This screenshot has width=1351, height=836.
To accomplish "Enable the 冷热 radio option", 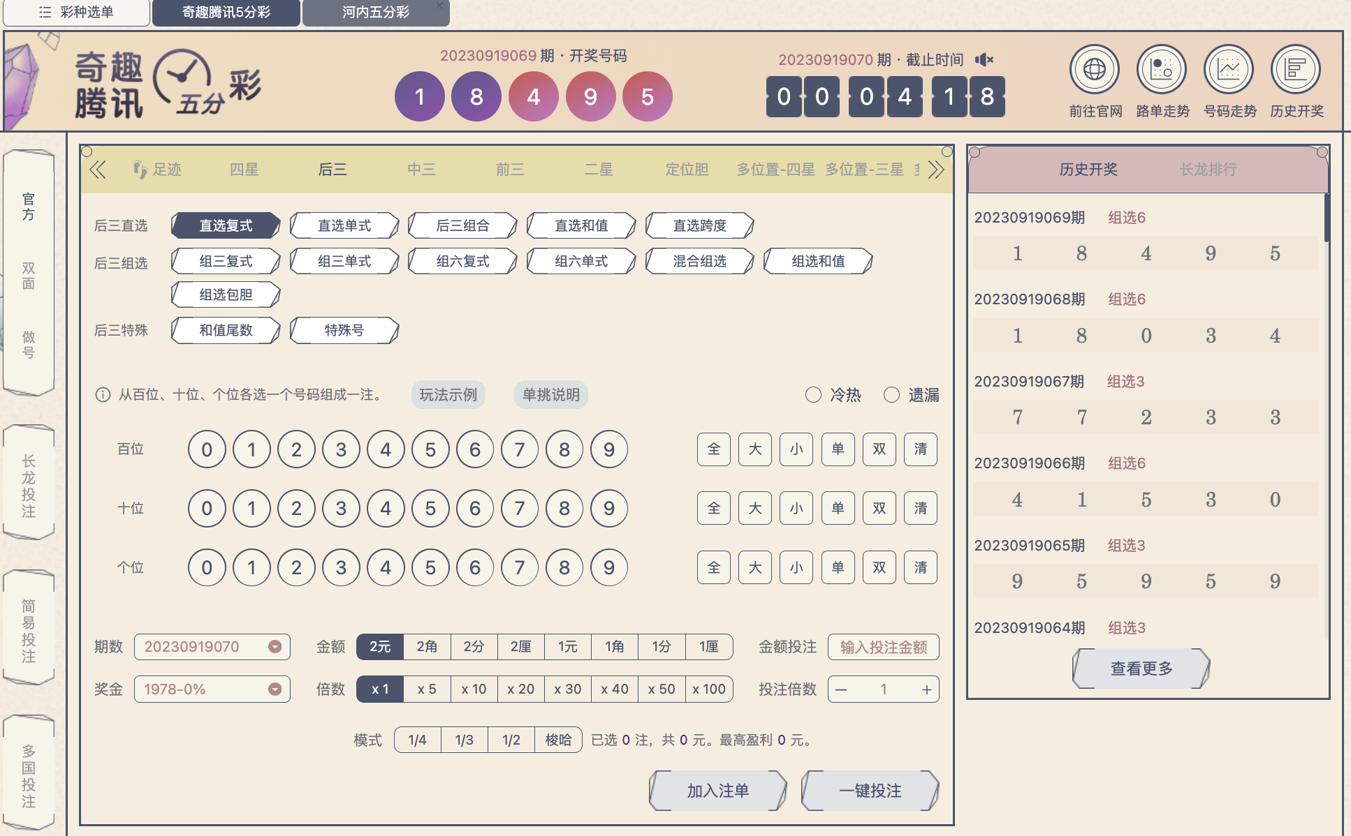I will [813, 395].
